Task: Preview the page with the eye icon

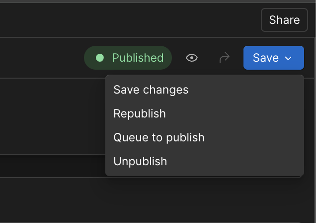Action: 192,58
